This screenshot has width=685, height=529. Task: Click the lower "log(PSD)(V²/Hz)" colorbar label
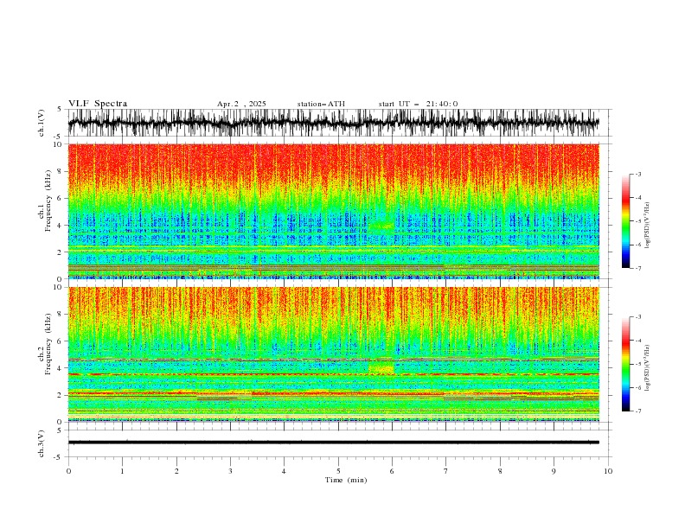pyautogui.click(x=648, y=367)
